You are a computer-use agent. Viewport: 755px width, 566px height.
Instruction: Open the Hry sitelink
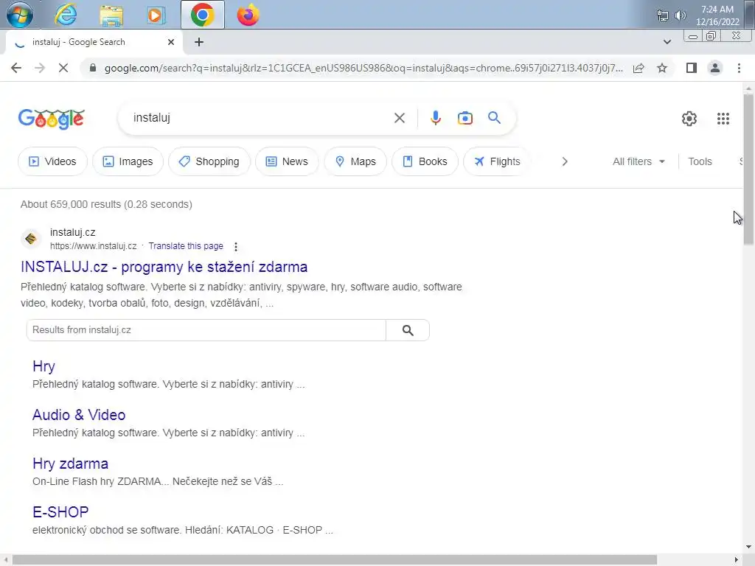pos(44,366)
